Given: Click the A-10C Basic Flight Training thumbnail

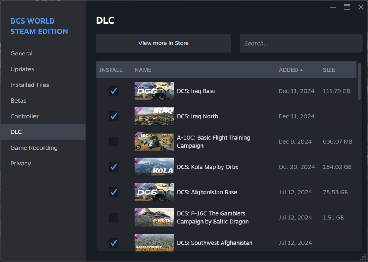Looking at the screenshot, I should 154,141.
